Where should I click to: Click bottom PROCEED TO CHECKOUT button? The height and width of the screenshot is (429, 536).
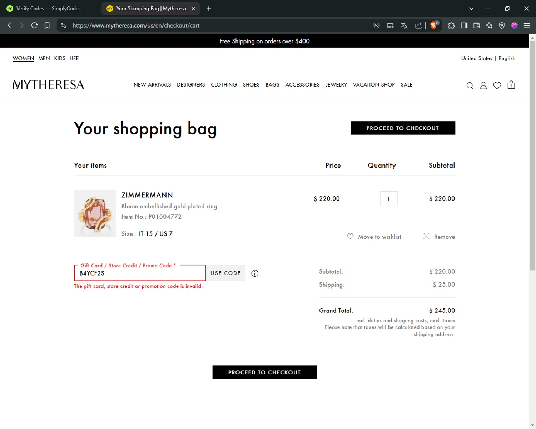click(x=264, y=372)
